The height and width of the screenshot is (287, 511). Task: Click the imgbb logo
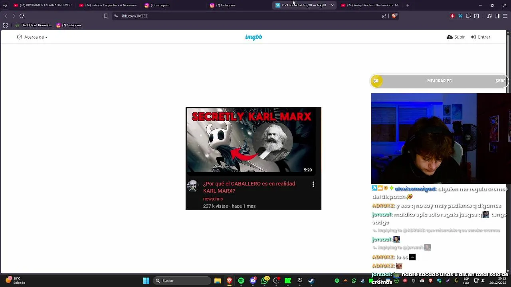click(254, 37)
